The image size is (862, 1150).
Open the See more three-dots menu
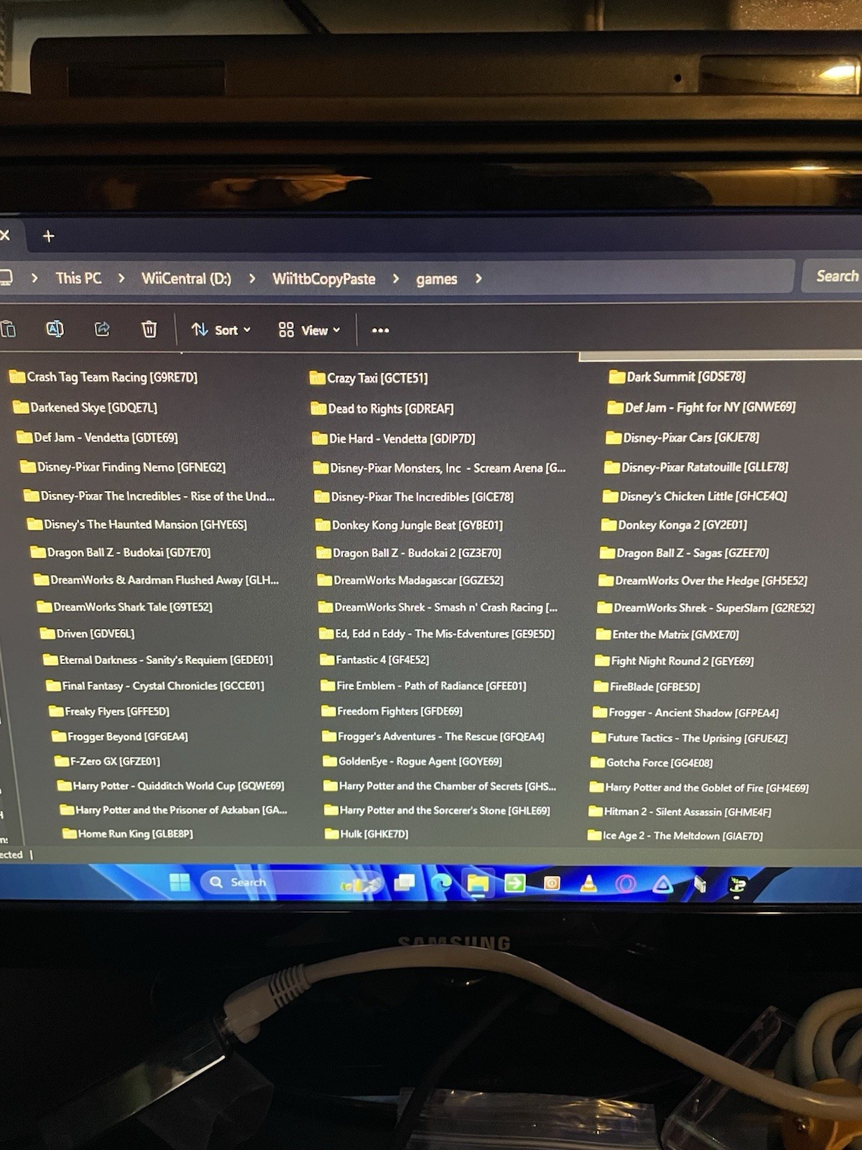(380, 331)
